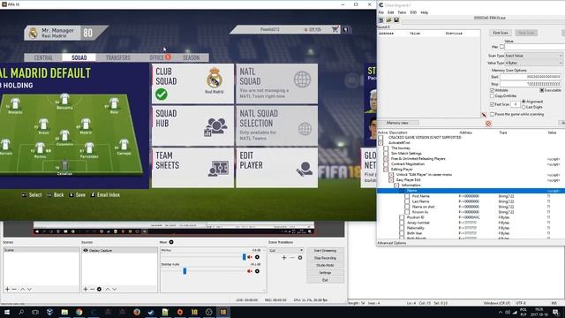Open the Edit Player tile
Image resolution: width=565 pixels, height=318 pixels.
276,168
